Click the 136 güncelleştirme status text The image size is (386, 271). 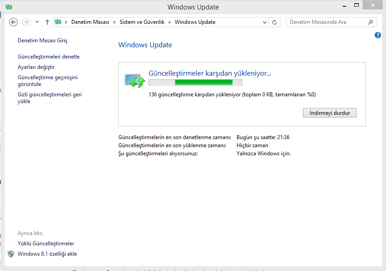point(232,95)
